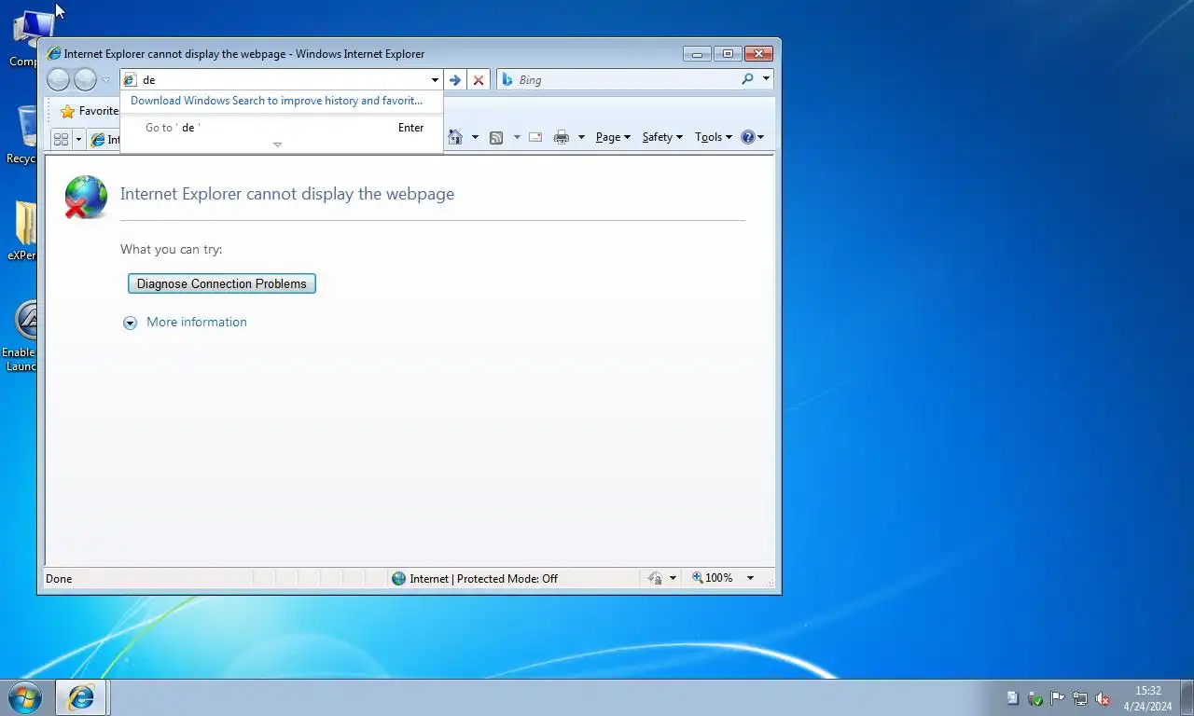This screenshot has height=716, width=1194.
Task: Open the Windows Start menu
Action: point(24,697)
